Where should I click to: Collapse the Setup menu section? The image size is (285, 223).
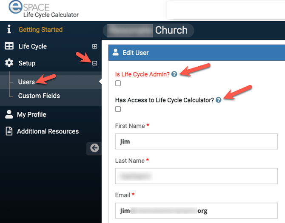tap(94, 63)
